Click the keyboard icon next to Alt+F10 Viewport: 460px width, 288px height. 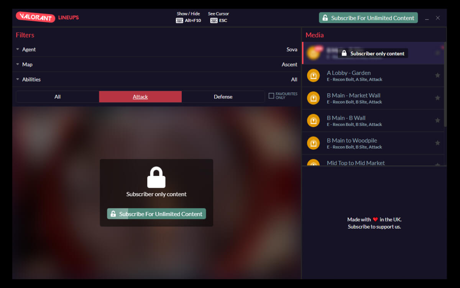point(179,20)
